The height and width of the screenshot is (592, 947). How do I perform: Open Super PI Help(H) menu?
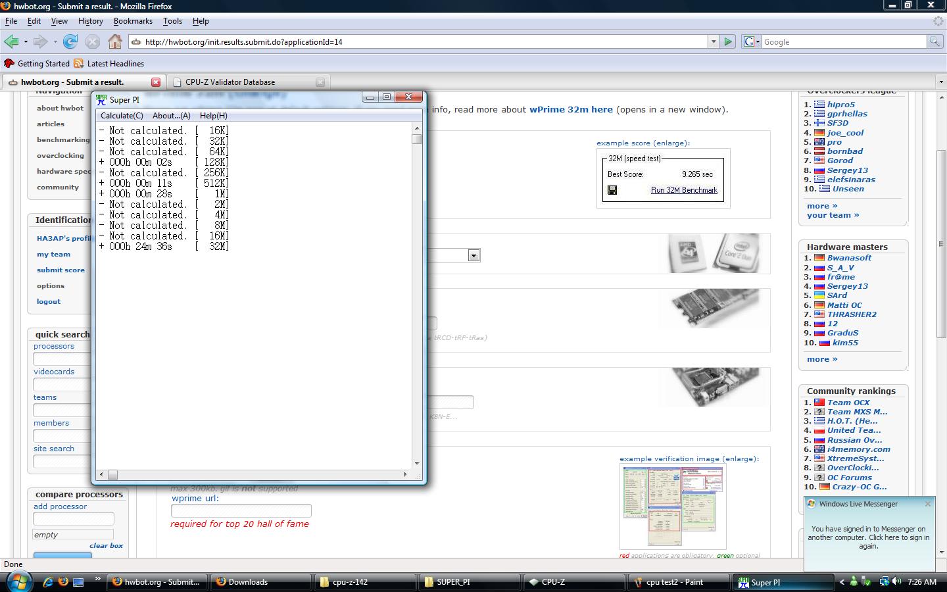pos(213,116)
